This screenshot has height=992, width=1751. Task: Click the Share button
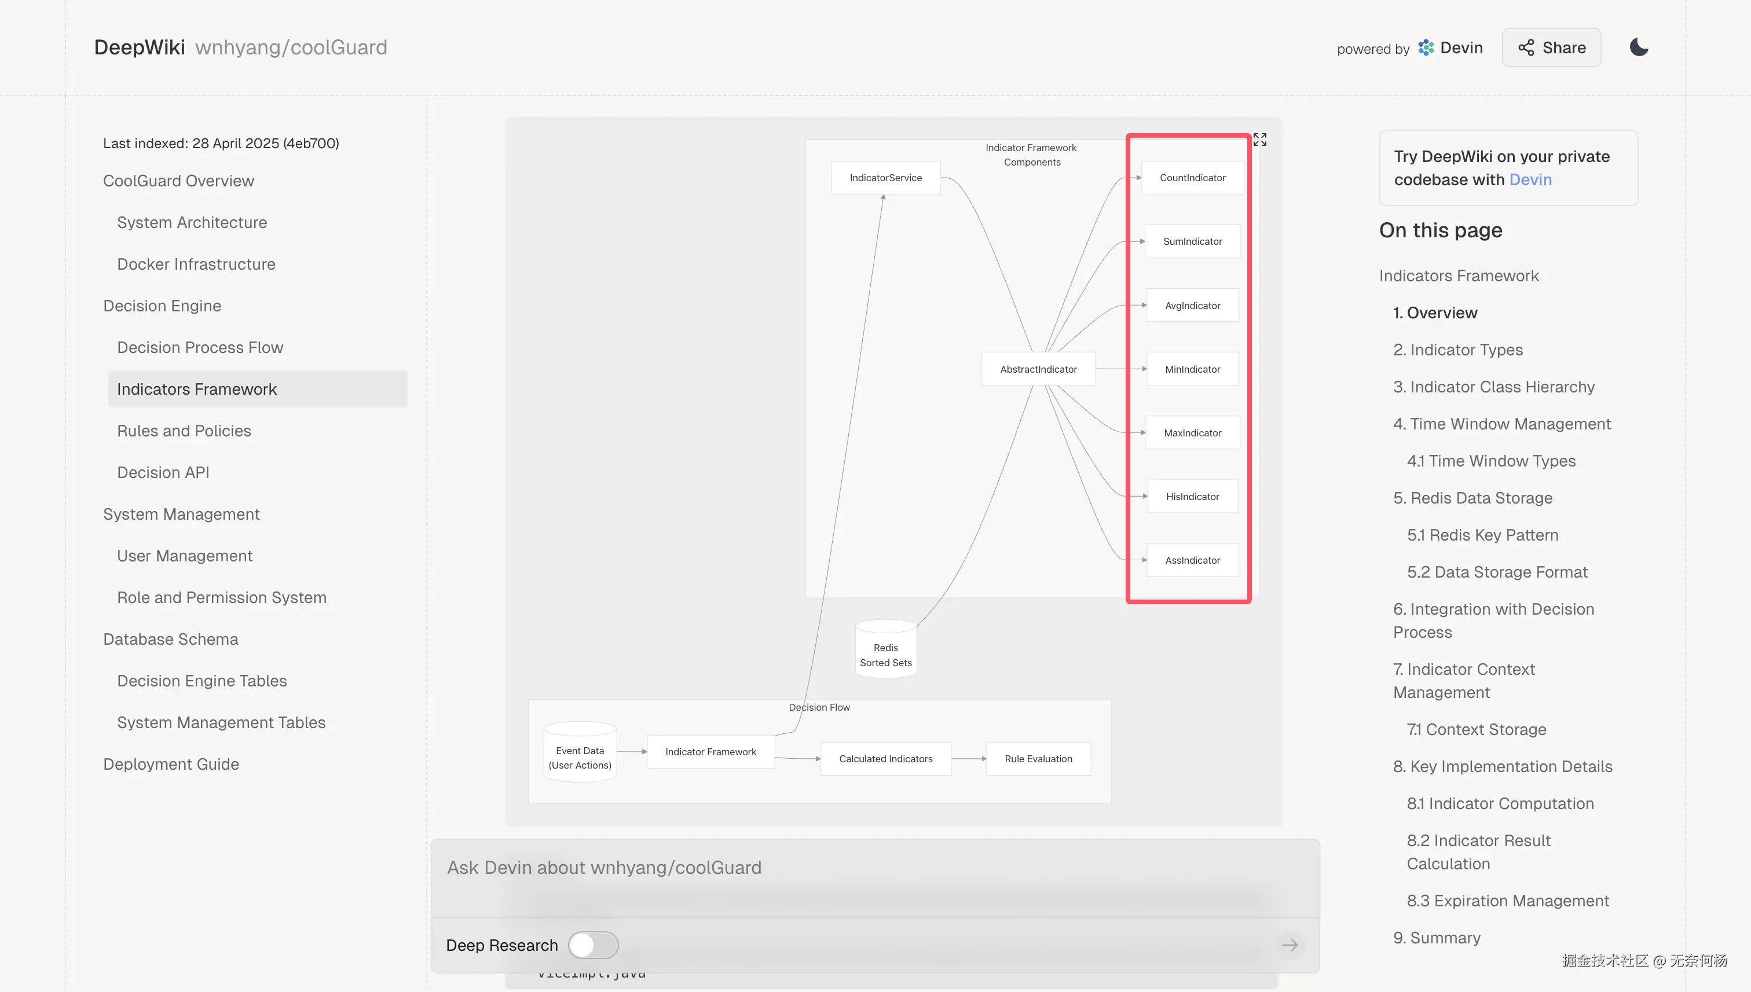[1551, 47]
